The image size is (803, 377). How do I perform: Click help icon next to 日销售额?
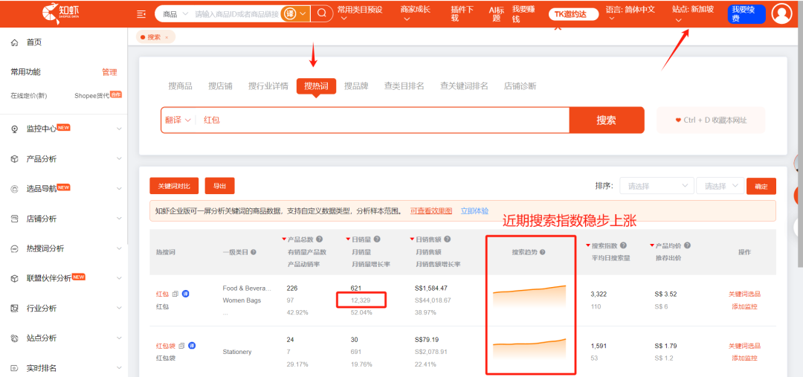click(447, 239)
